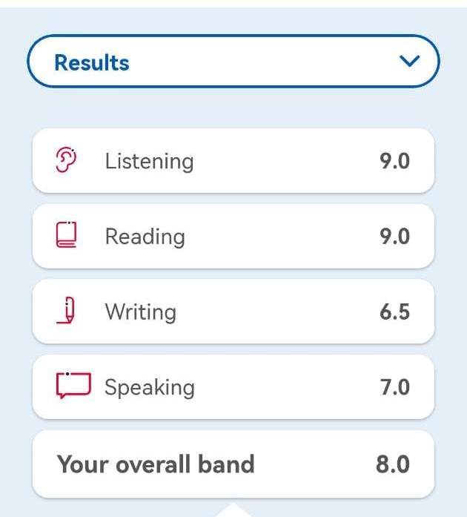The height and width of the screenshot is (517, 467).
Task: Click the Speaking speech bubble icon
Action: 73,385
